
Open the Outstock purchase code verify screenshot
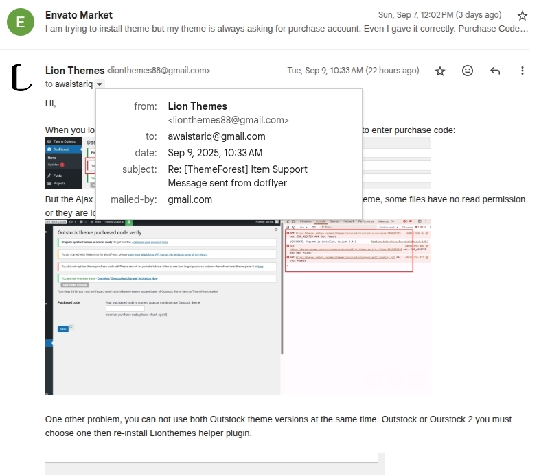(165, 307)
